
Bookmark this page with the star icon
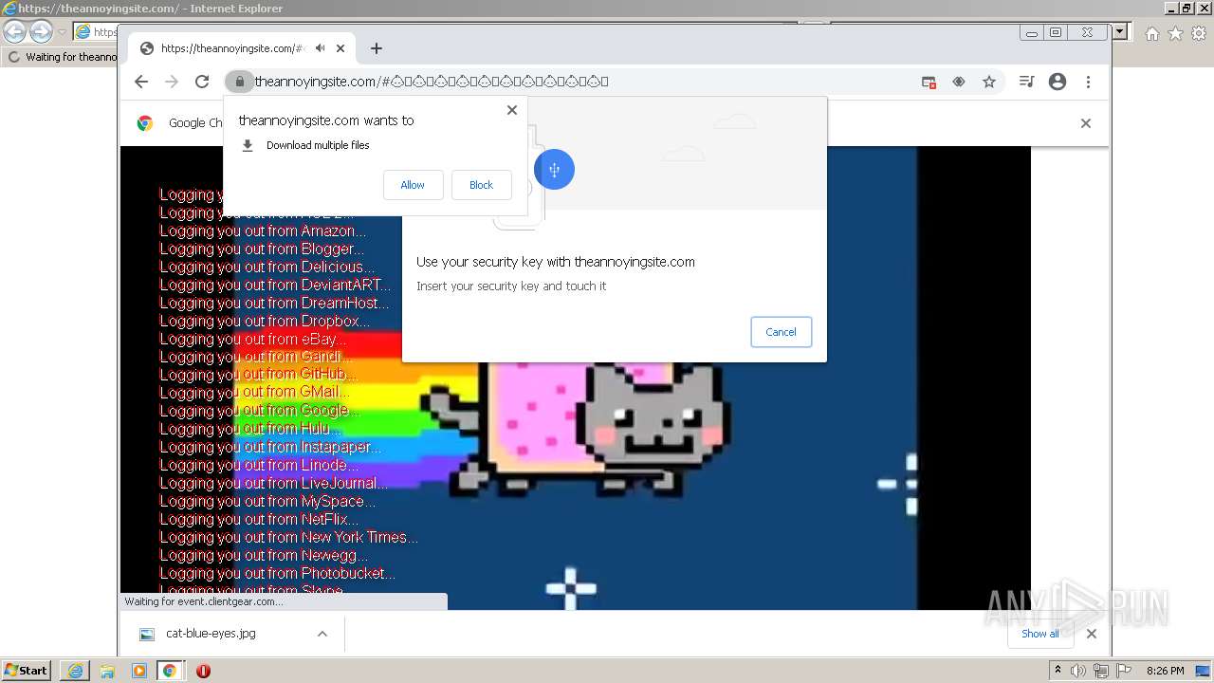pos(989,82)
